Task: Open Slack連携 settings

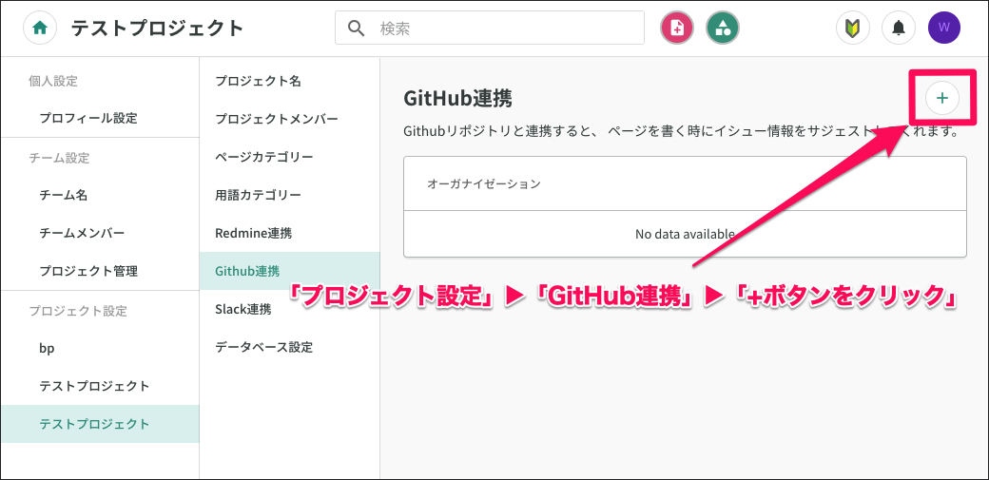Action: (x=242, y=309)
